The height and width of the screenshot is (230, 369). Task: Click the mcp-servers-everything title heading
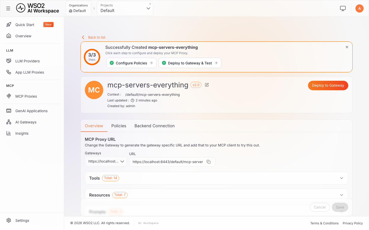tap(148, 85)
